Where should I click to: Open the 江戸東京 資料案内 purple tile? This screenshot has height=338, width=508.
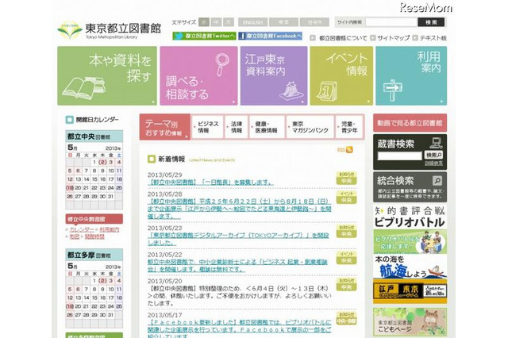[x=274, y=75]
